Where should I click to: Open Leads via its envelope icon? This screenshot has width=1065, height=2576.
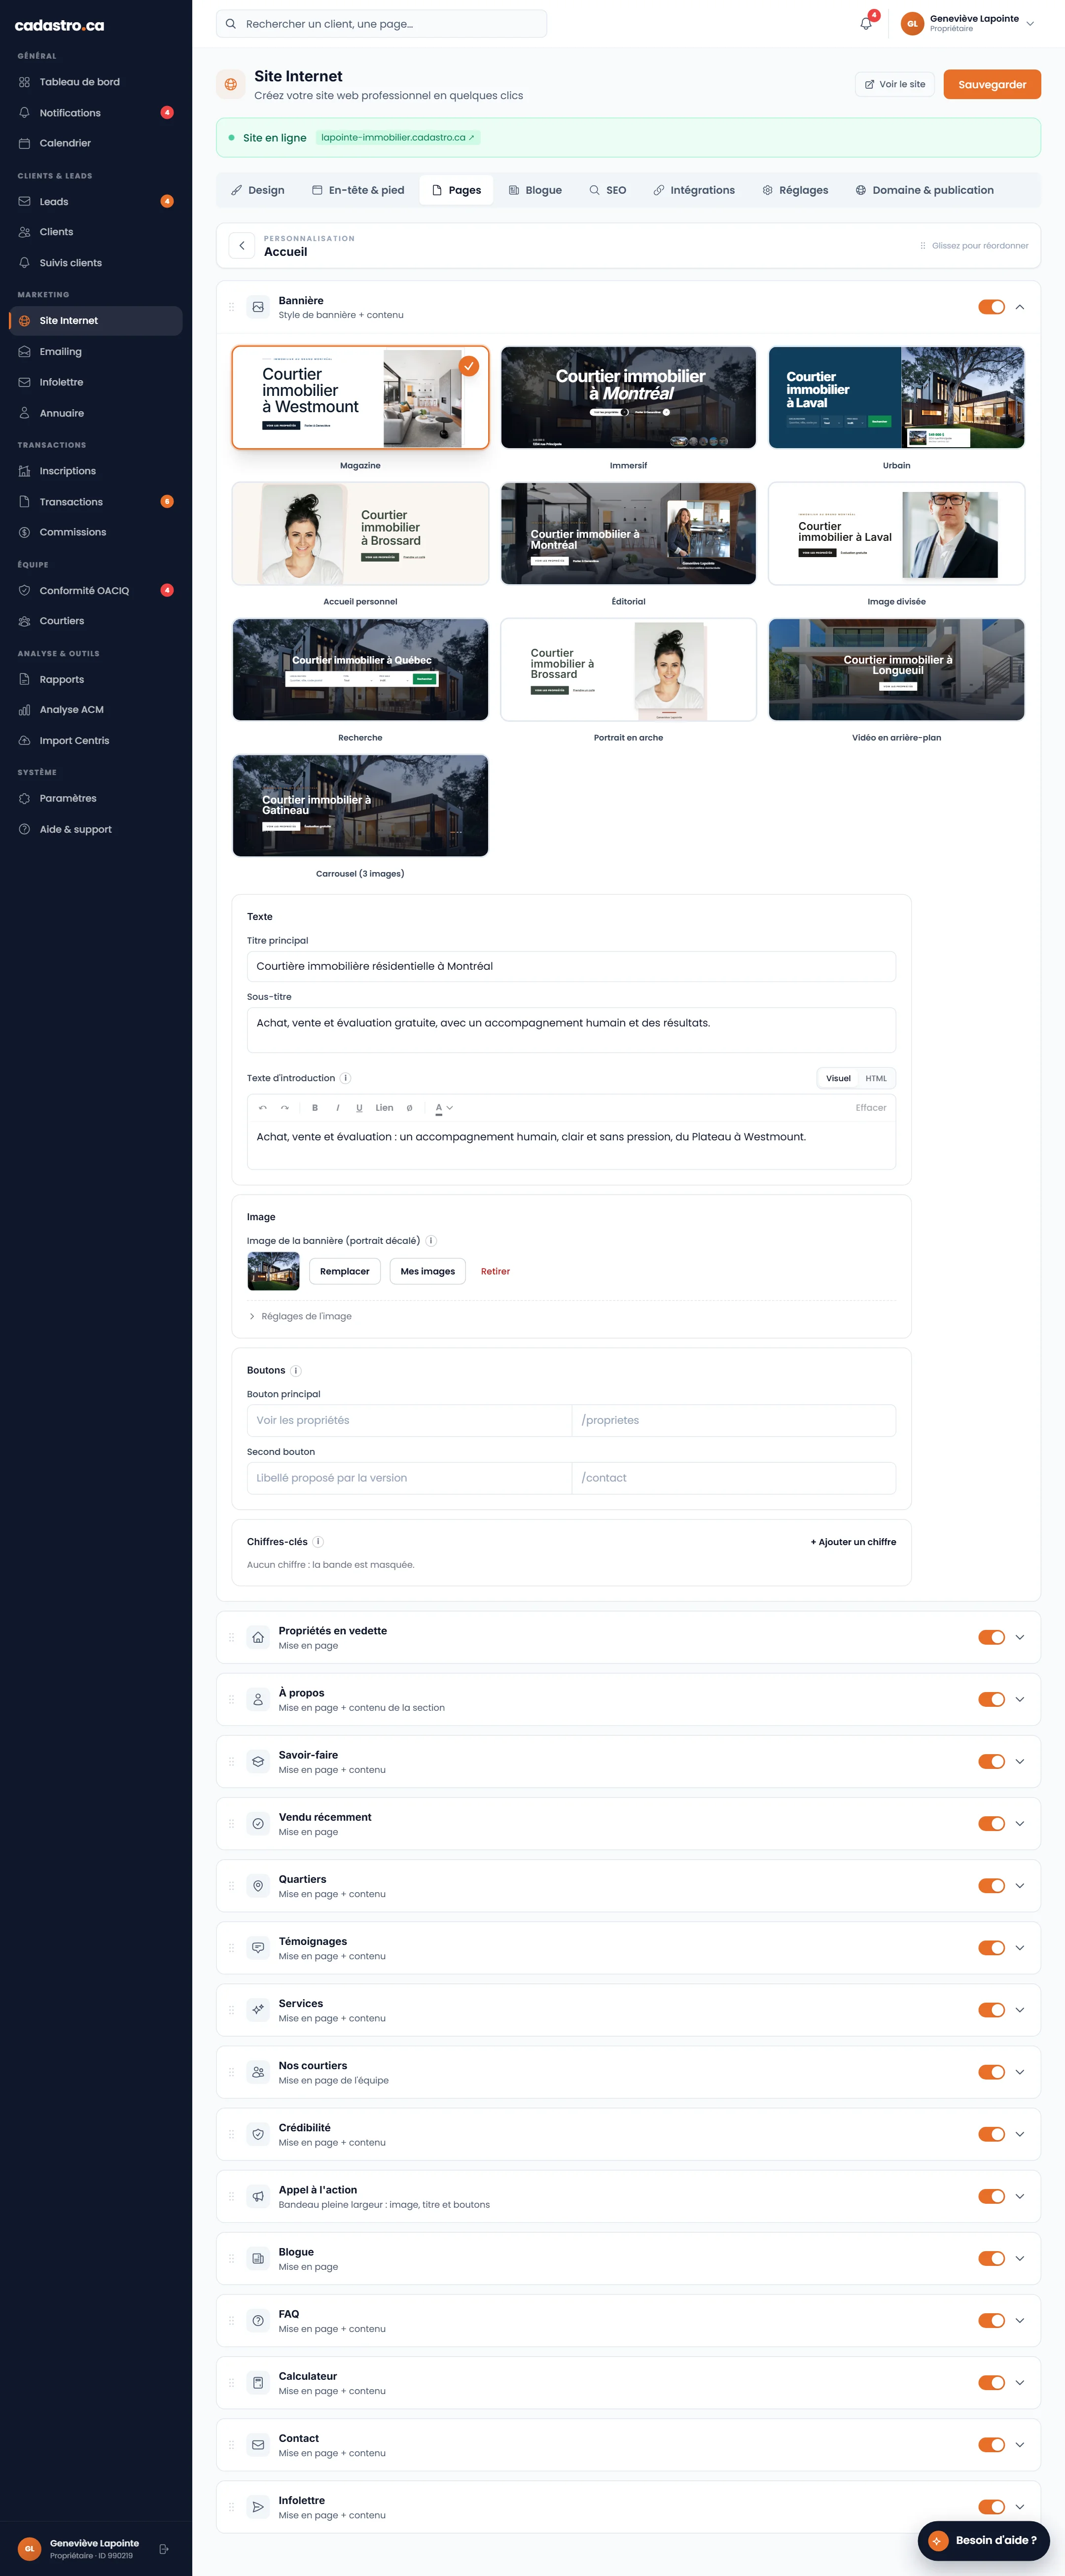(24, 201)
